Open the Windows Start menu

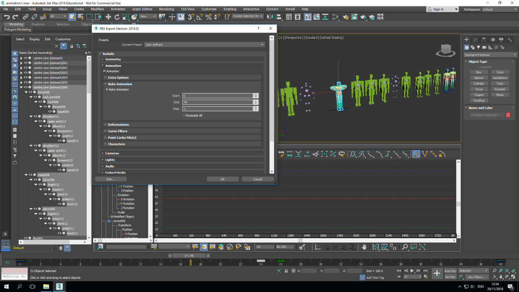pos(6,287)
